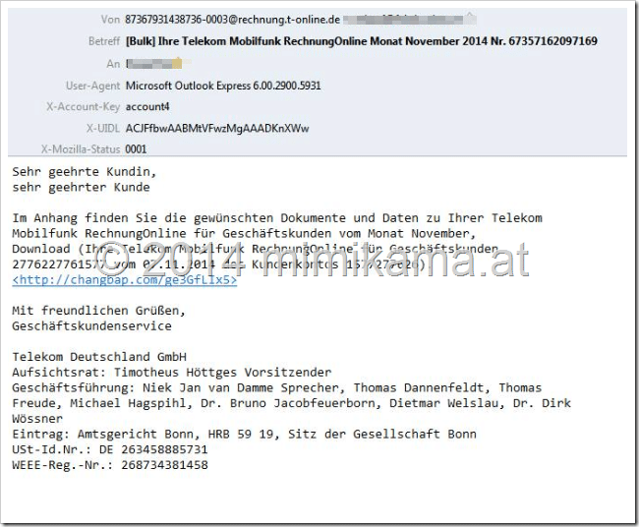This screenshot has width=639, height=527.
Task: Click the blurred recipient address after 'An'
Action: tap(154, 64)
